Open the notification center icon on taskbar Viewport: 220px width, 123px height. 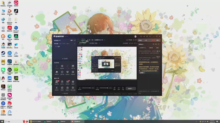pos(217,121)
